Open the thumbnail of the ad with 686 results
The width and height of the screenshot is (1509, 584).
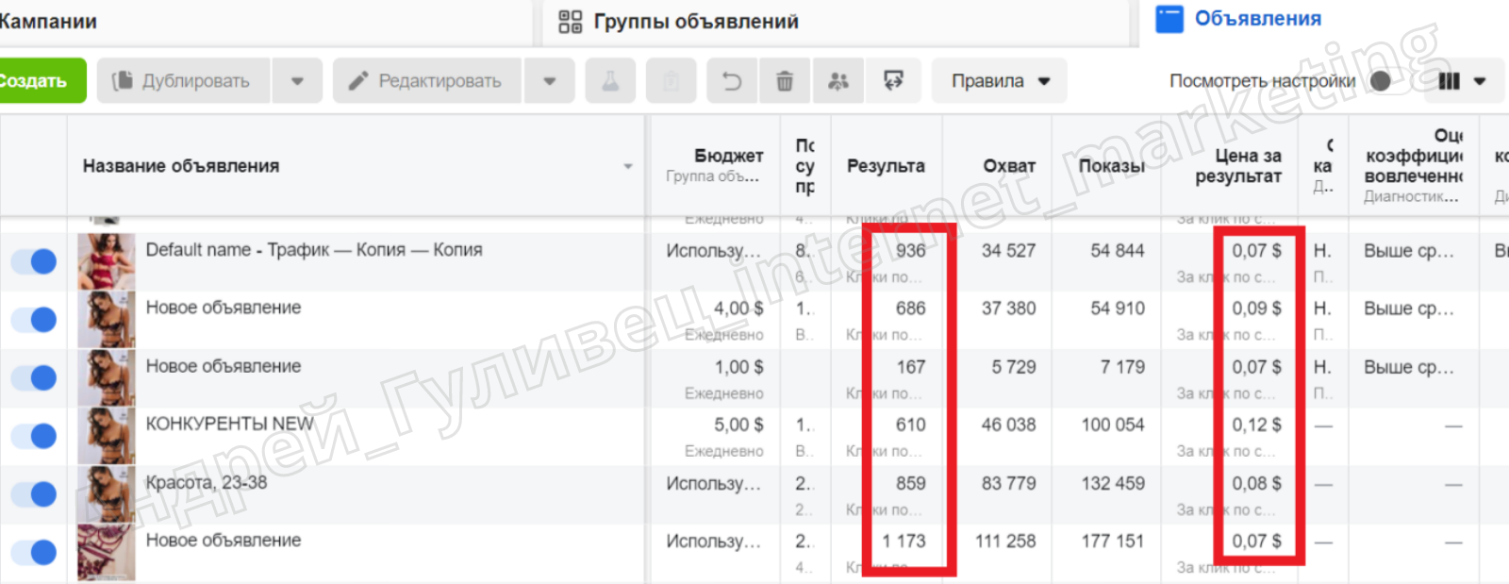tap(106, 320)
